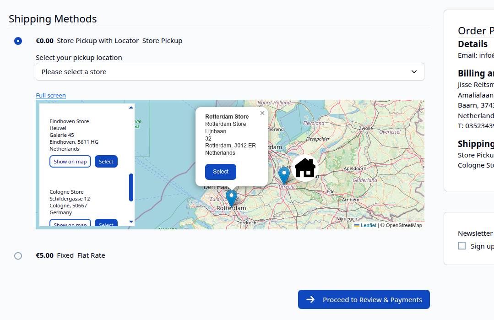Click the Utrecht map marker pin
The height and width of the screenshot is (320, 494).
pos(284,175)
